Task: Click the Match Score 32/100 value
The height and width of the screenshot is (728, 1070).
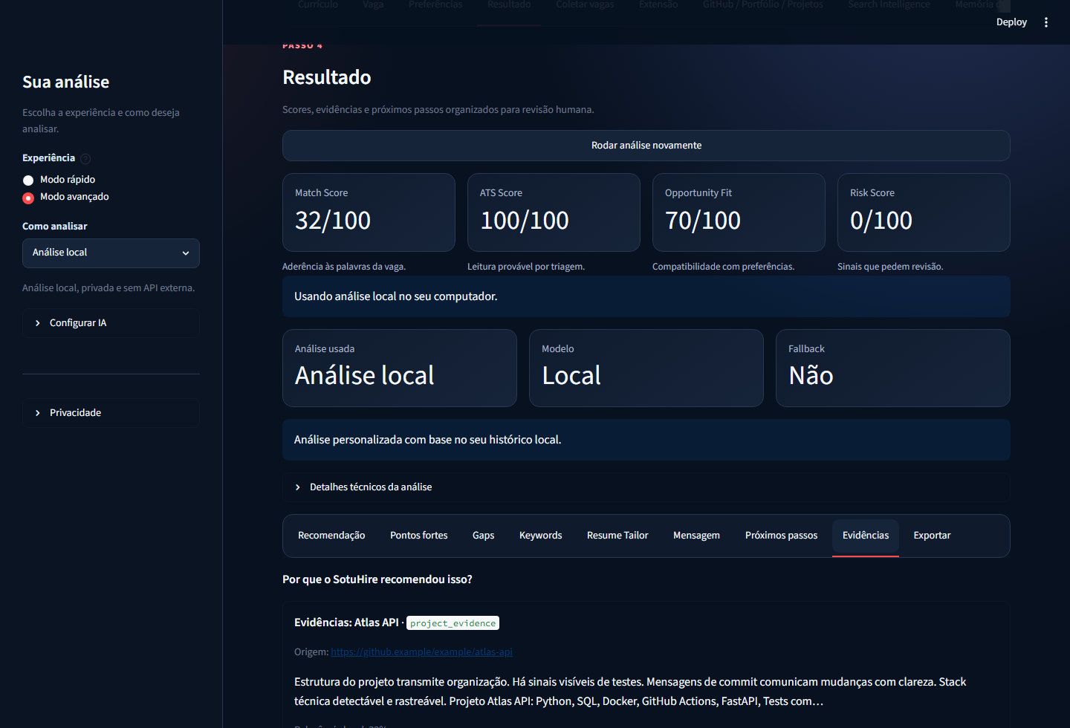Action: point(333,221)
